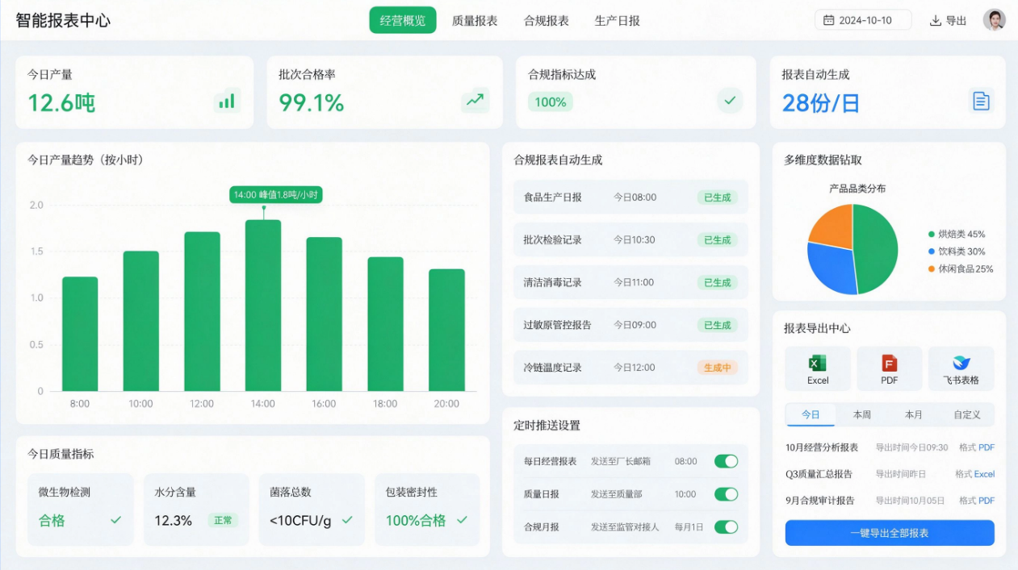Click the 12.6吨 production value
Viewport: 1018px width, 570px height.
(61, 102)
